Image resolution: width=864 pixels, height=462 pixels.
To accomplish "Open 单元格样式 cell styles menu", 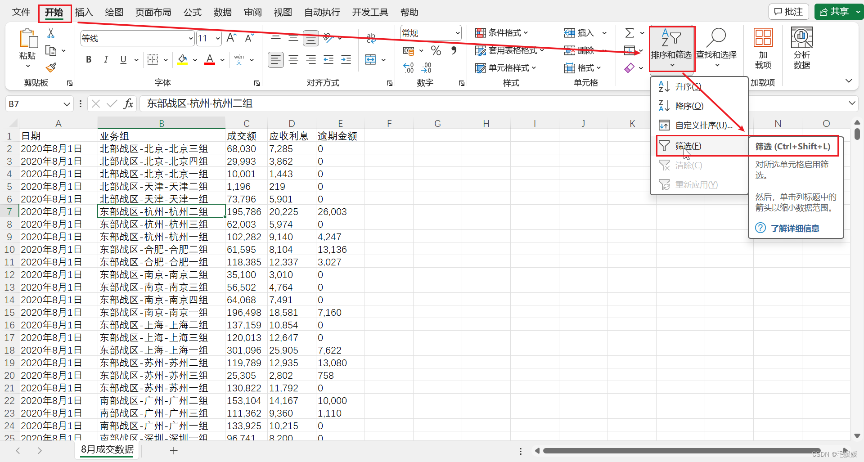I will (506, 68).
